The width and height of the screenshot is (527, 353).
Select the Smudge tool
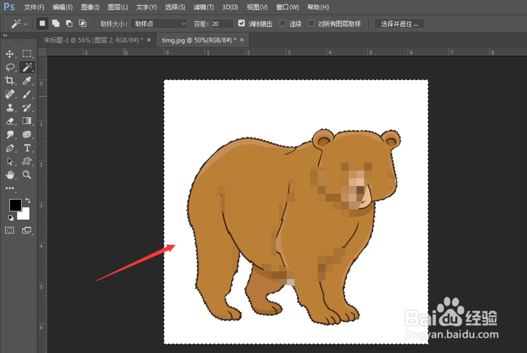[x=9, y=135]
